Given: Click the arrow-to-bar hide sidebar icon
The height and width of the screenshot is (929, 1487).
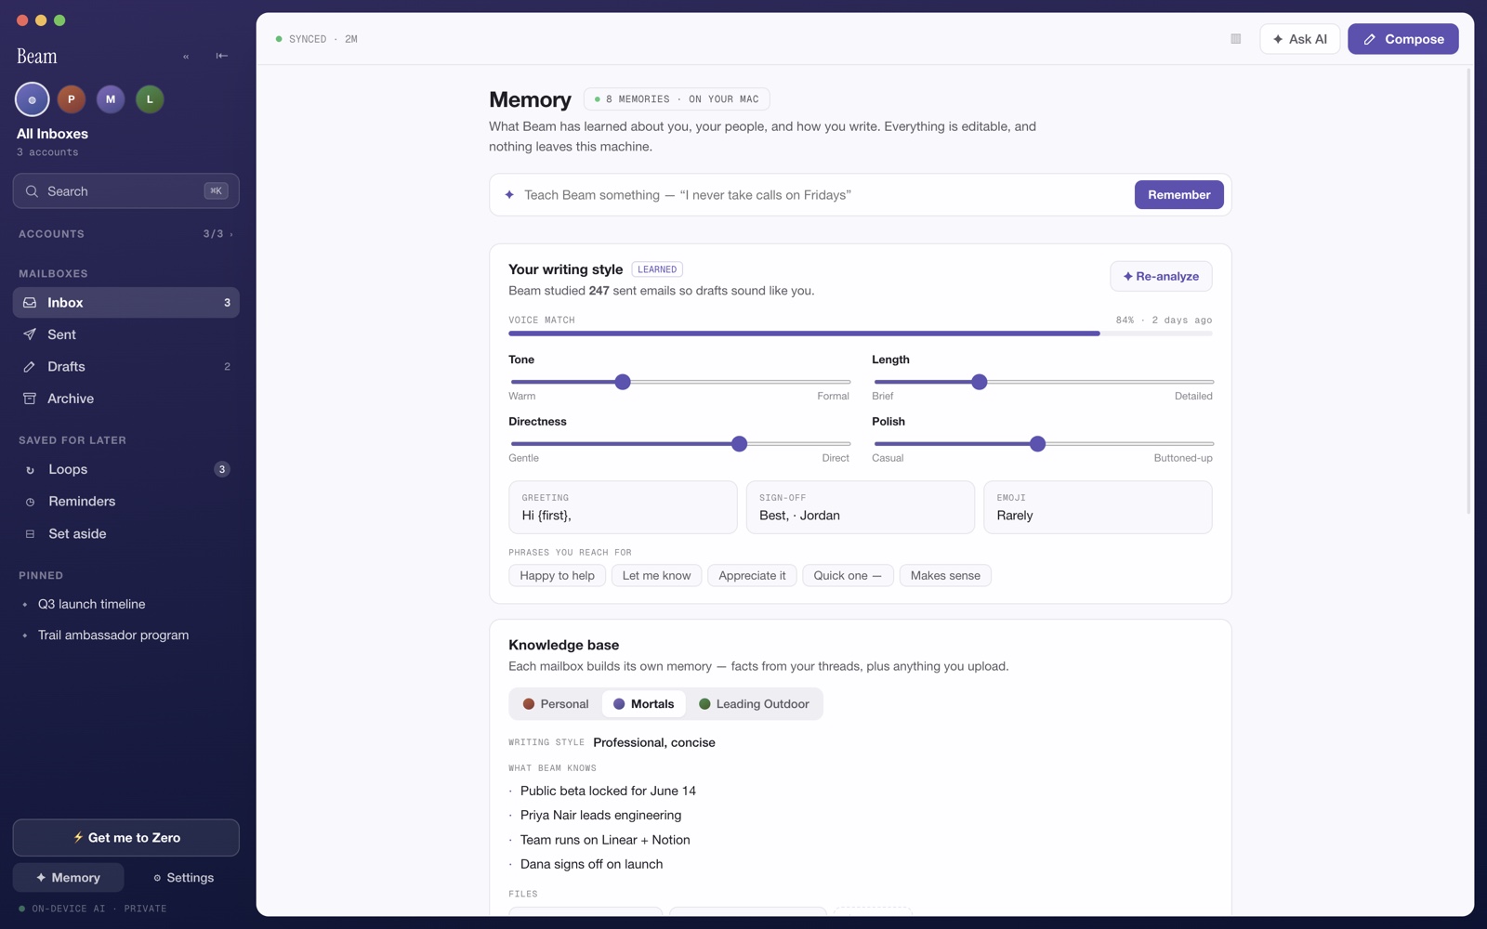Looking at the screenshot, I should click(x=221, y=56).
